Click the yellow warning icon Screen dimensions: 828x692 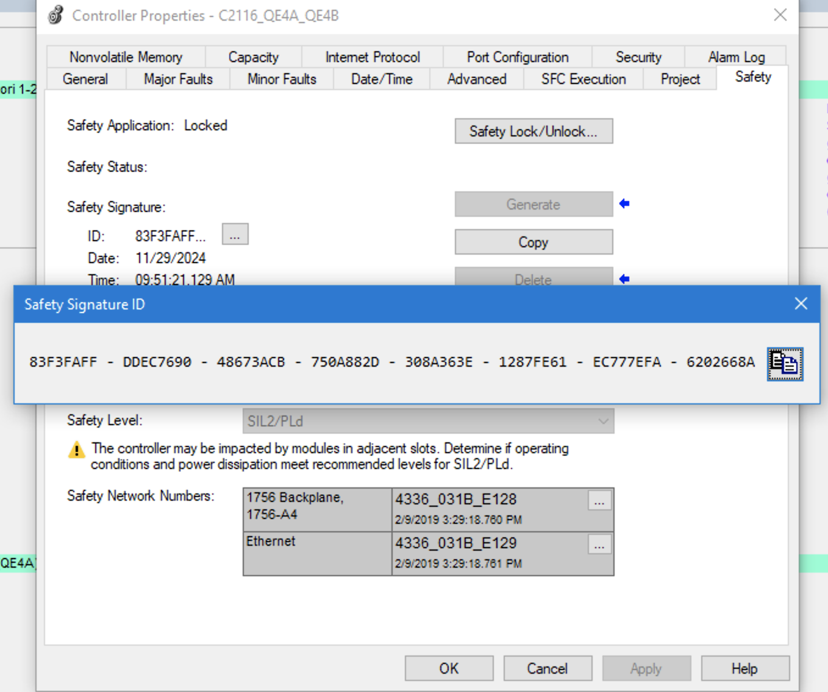[77, 451]
